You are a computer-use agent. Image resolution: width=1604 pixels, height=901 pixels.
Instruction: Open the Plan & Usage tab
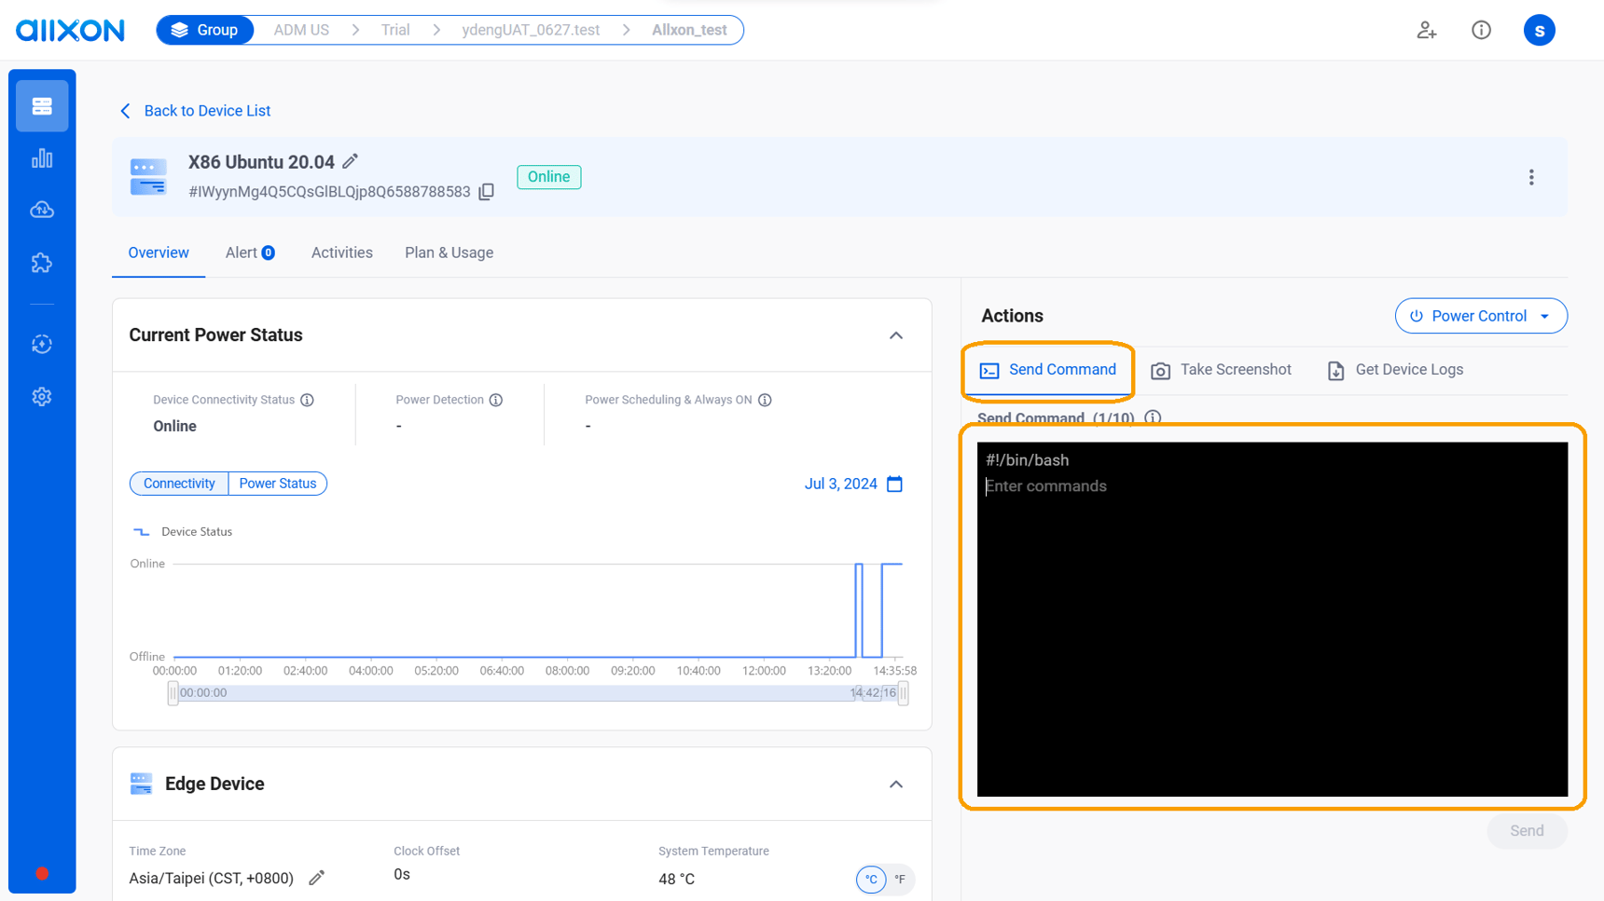coord(449,253)
